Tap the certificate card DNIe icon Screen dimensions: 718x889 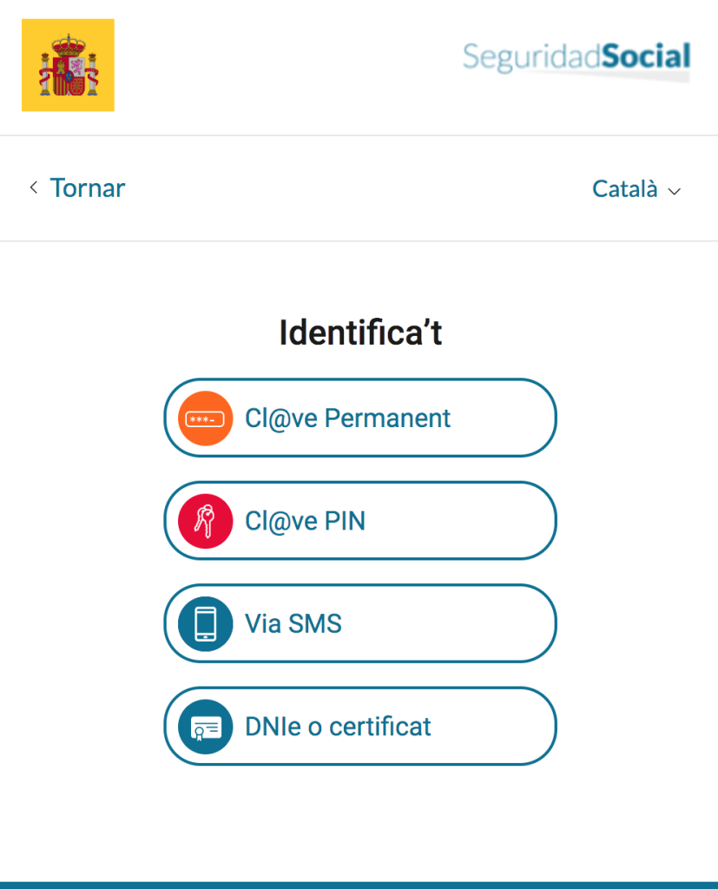coord(205,727)
